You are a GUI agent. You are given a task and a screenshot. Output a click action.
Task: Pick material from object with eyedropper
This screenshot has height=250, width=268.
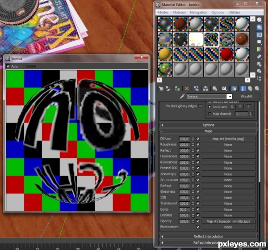[182, 96]
